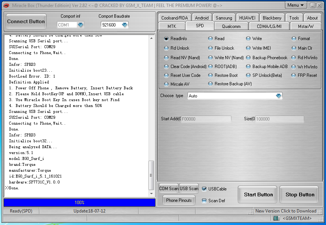Click the Ready(SPD) status text
Screen dimensions: 326x225
pyautogui.click(x=21, y=211)
